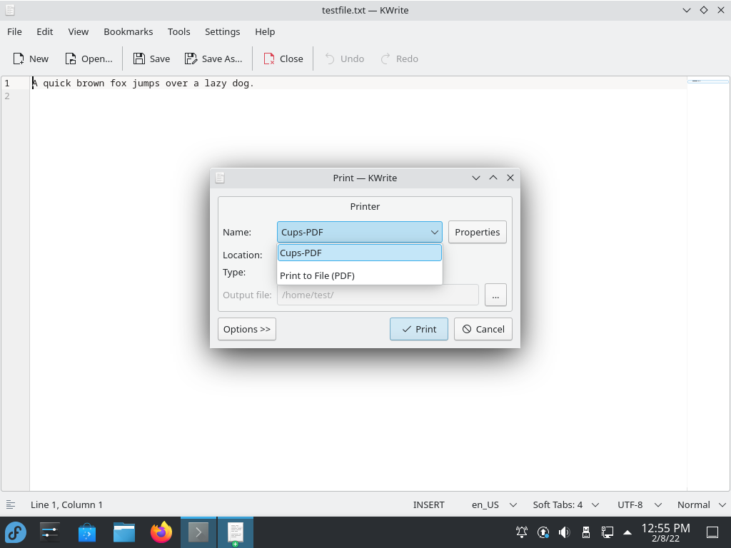Open the system updates tray icon
Screen dimensions: 731x548
pyautogui.click(x=543, y=532)
